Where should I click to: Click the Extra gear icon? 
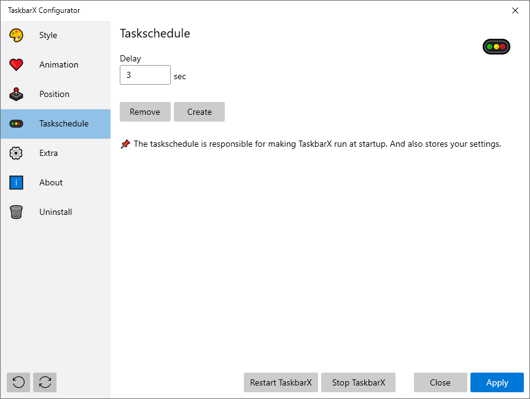[x=16, y=153]
